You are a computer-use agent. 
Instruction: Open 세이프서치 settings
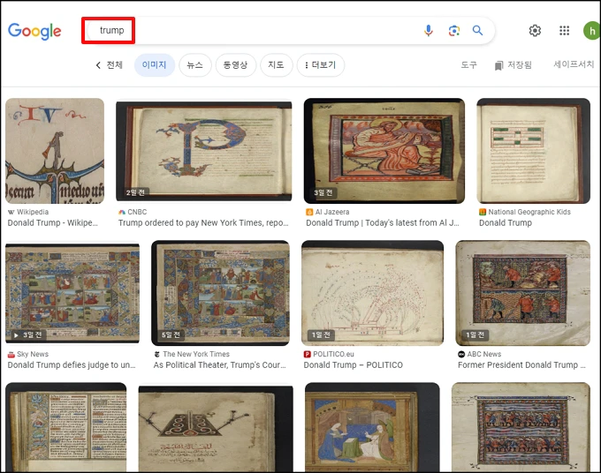coord(574,64)
